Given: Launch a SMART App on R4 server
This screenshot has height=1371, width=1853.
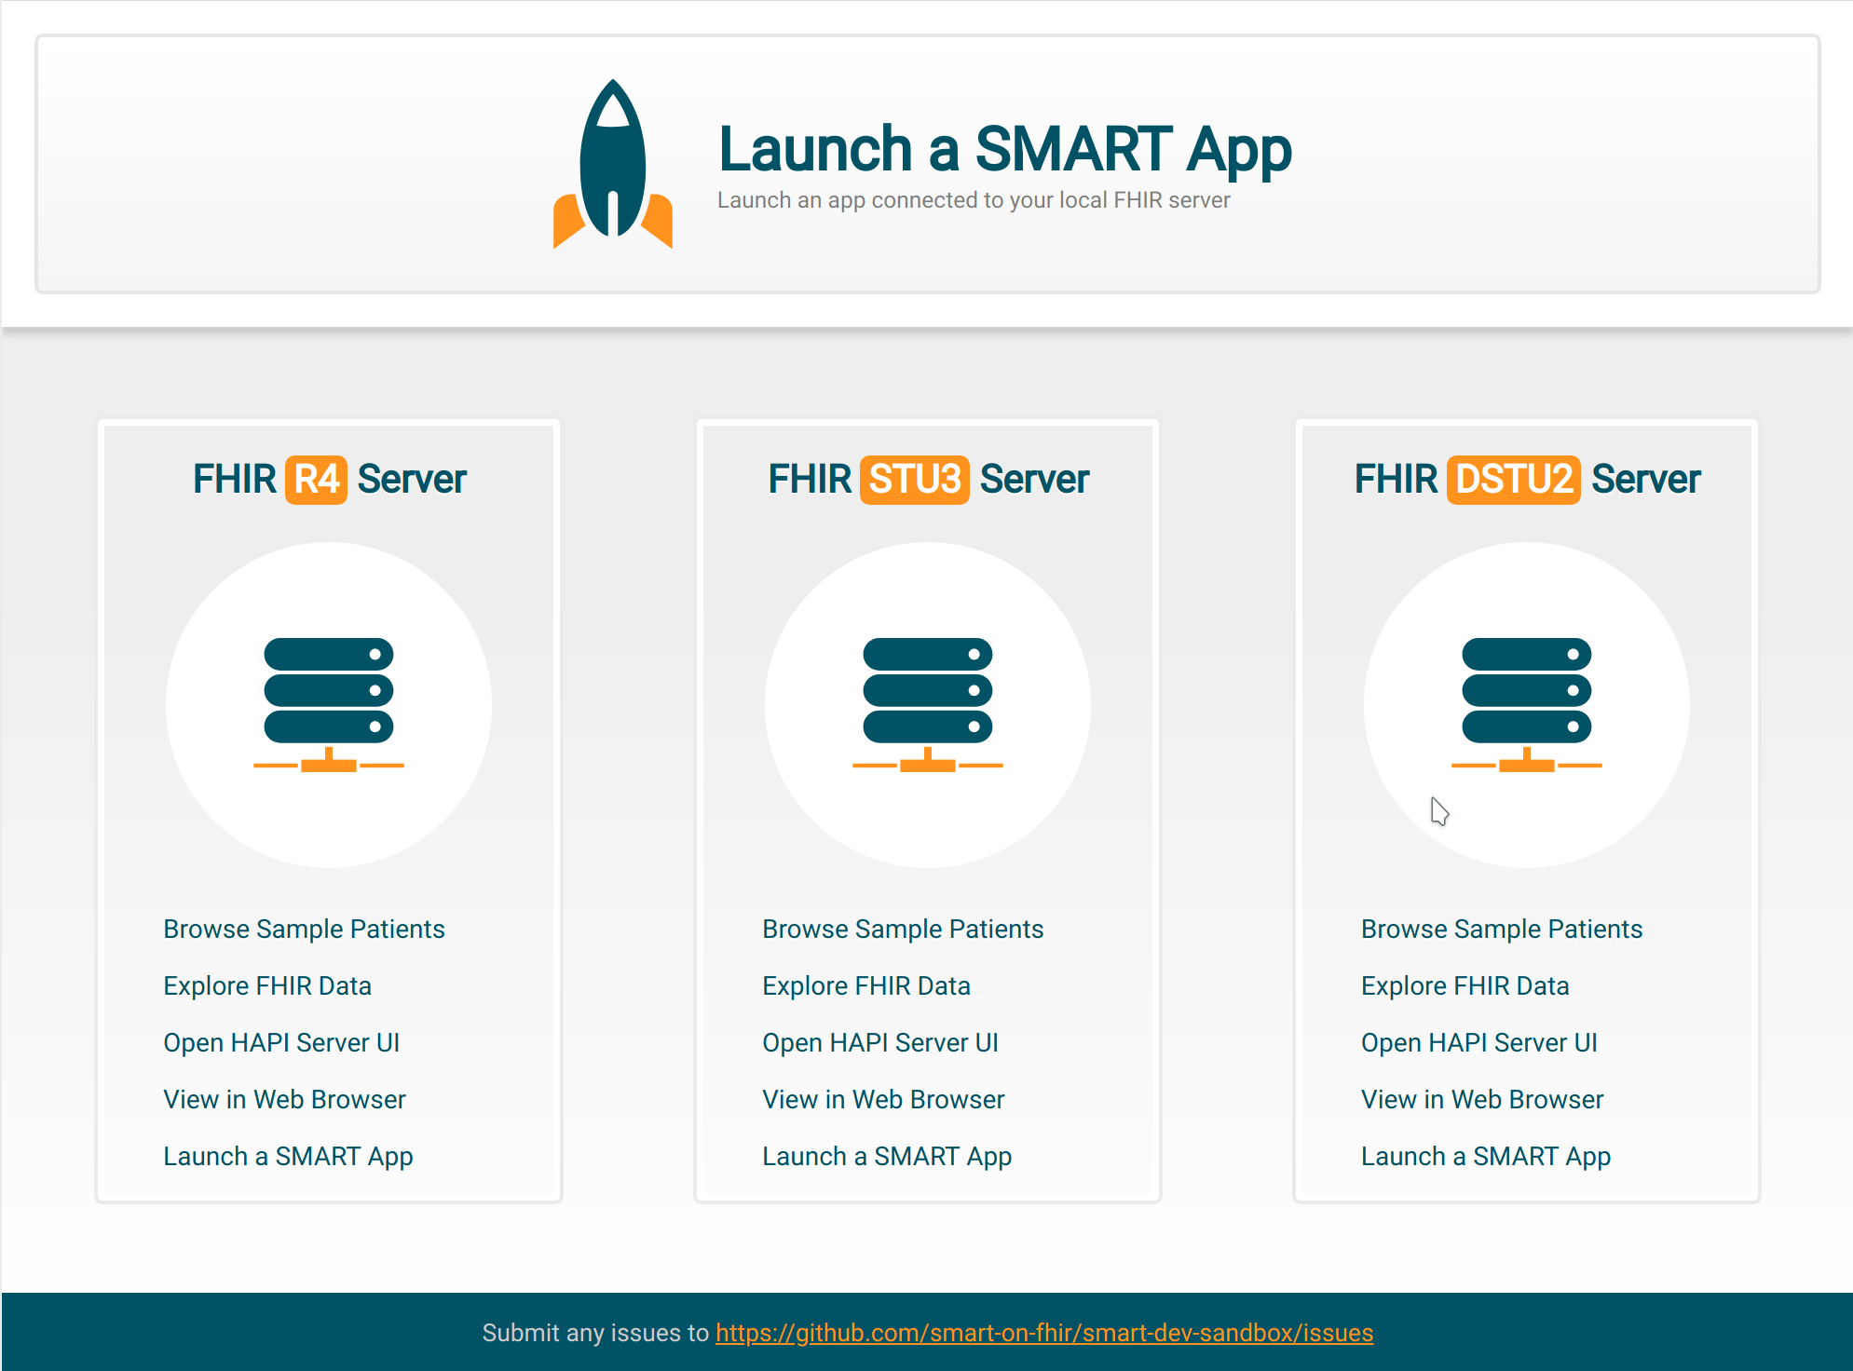Looking at the screenshot, I should [288, 1156].
